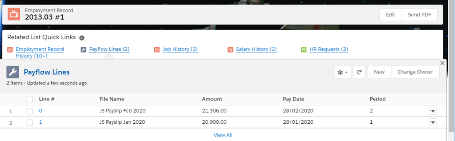This screenshot has height=141, width=455.
Task: Click the Job History icon
Action: click(157, 50)
